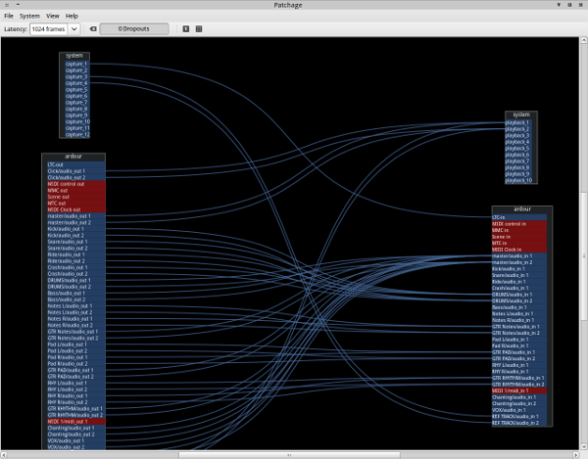Click the 1024 frames latency field
Image resolution: width=588 pixels, height=459 pixels.
(49, 28)
